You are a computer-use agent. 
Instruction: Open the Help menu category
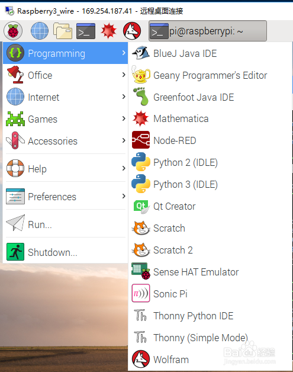click(x=65, y=168)
